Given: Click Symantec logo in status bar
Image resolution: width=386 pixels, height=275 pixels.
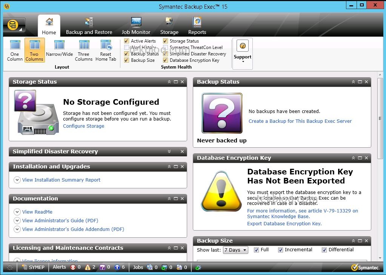Looking at the screenshot, I should click(x=365, y=267).
